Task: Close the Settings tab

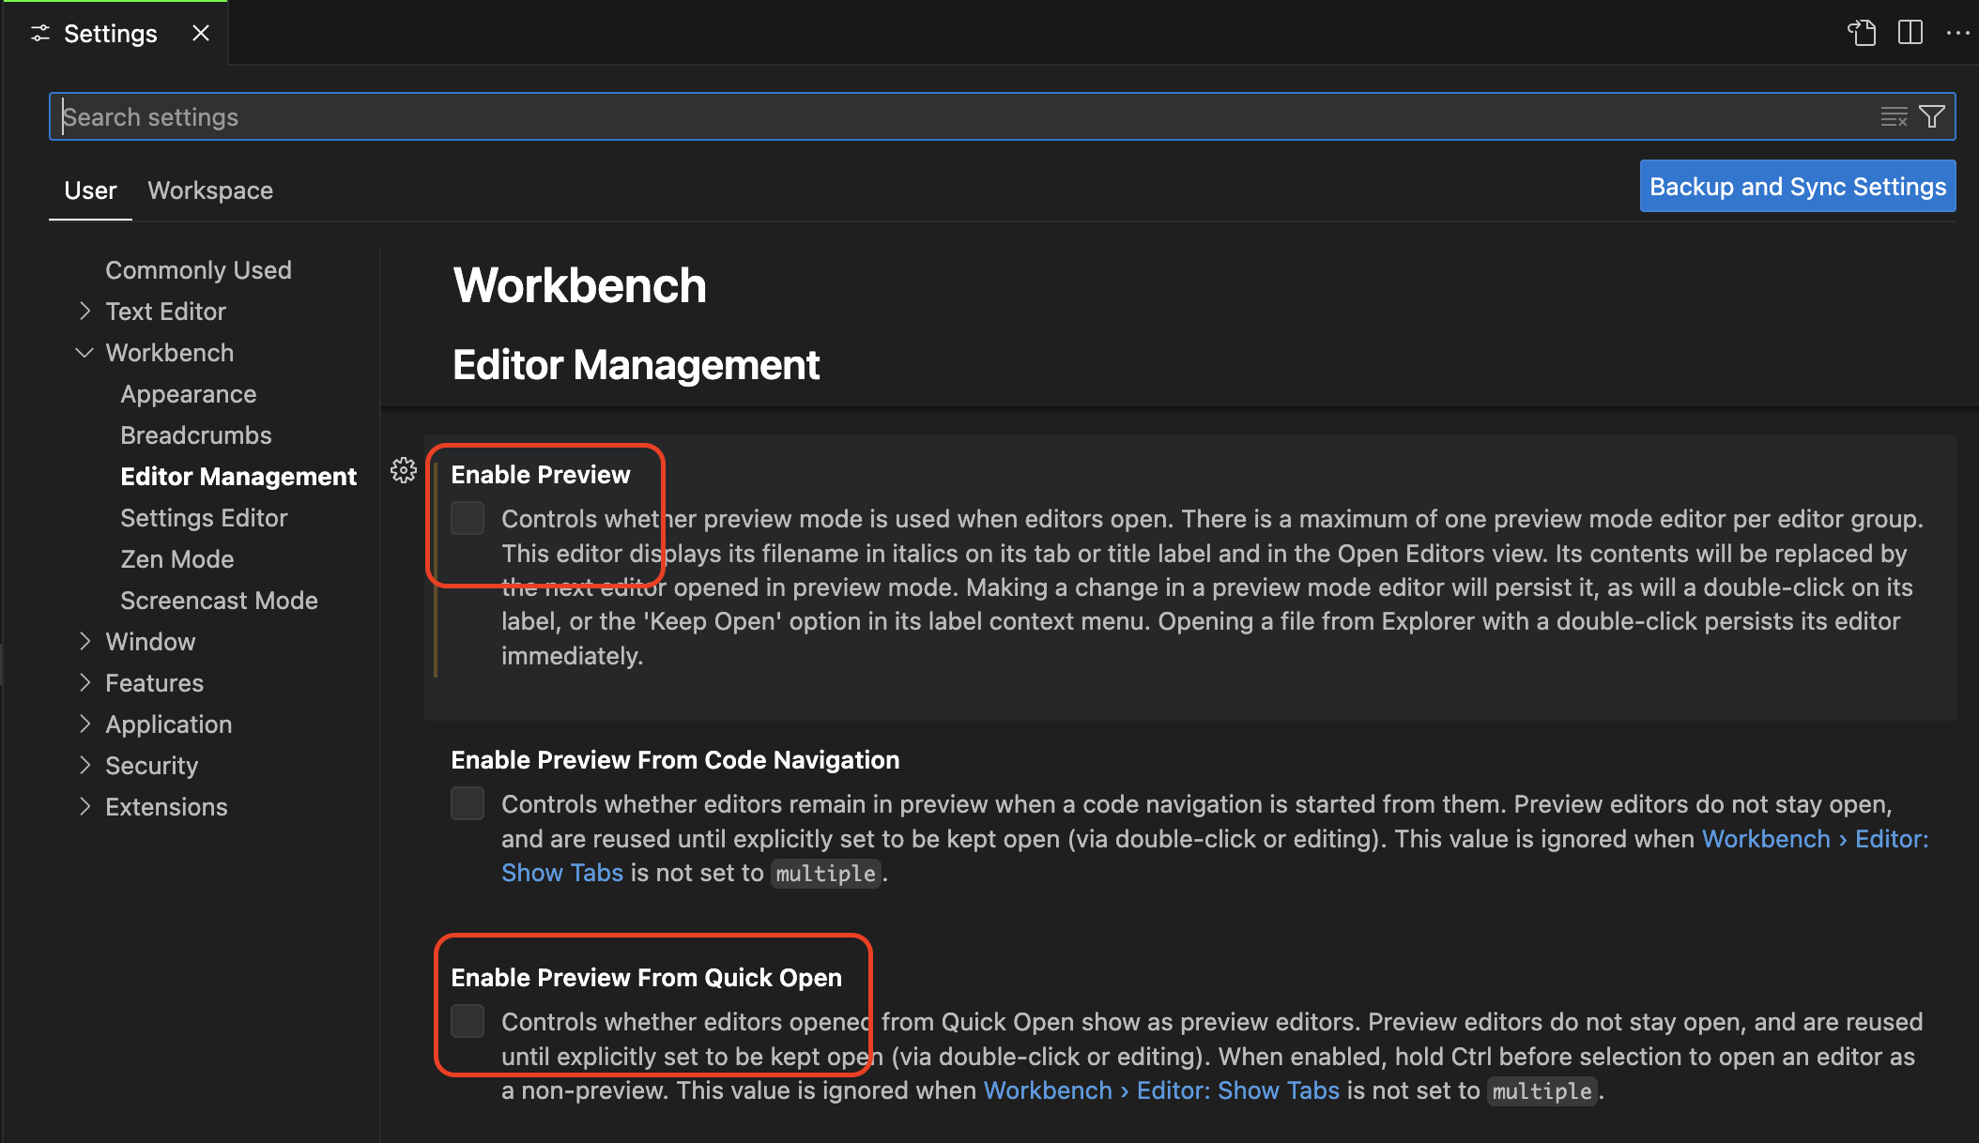Action: click(200, 33)
